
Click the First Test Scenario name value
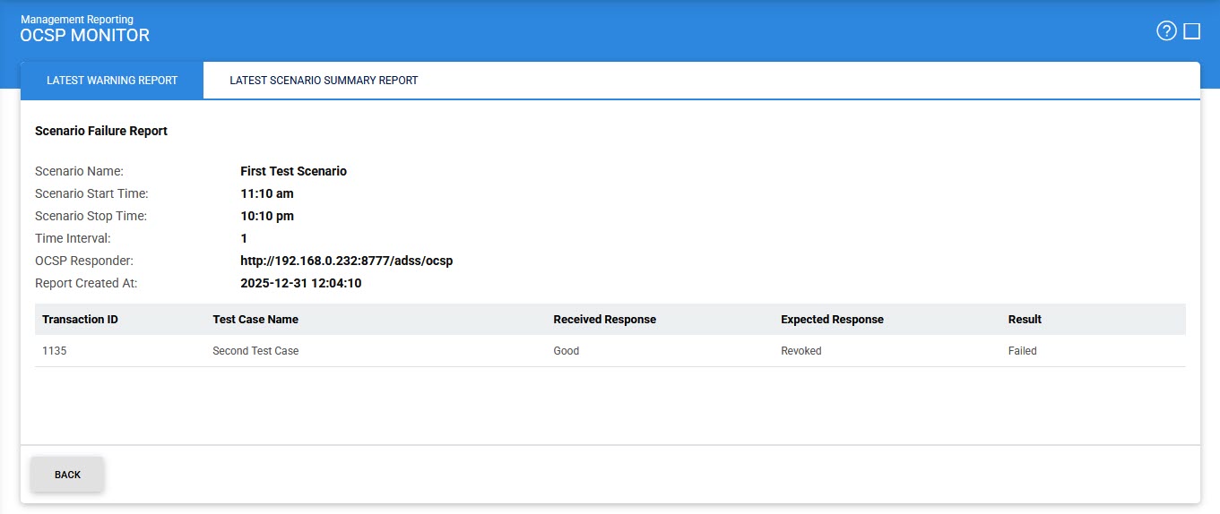tap(293, 171)
